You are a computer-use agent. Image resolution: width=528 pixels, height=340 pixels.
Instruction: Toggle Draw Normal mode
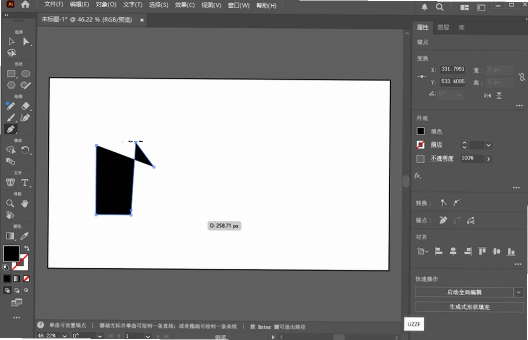pyautogui.click(x=7, y=290)
